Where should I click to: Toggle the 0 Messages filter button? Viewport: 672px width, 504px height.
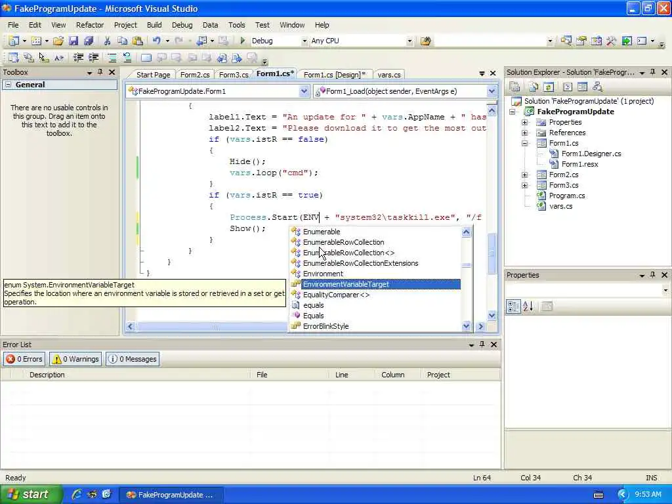tap(133, 359)
